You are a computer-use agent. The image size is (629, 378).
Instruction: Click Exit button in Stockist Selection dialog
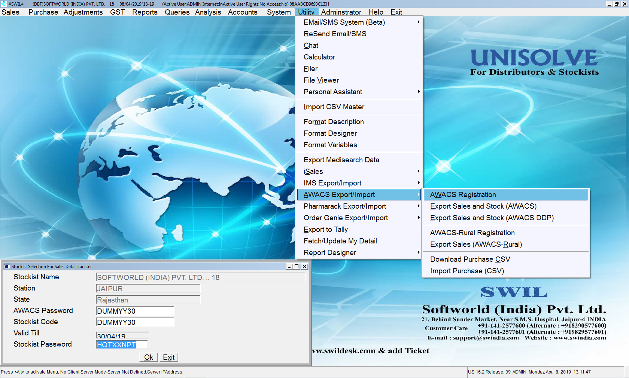point(169,357)
